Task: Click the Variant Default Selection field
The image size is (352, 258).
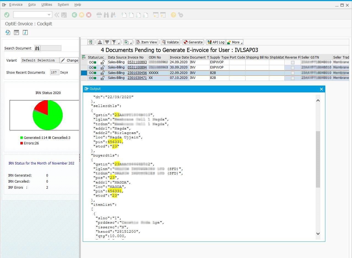Action: 40,60
